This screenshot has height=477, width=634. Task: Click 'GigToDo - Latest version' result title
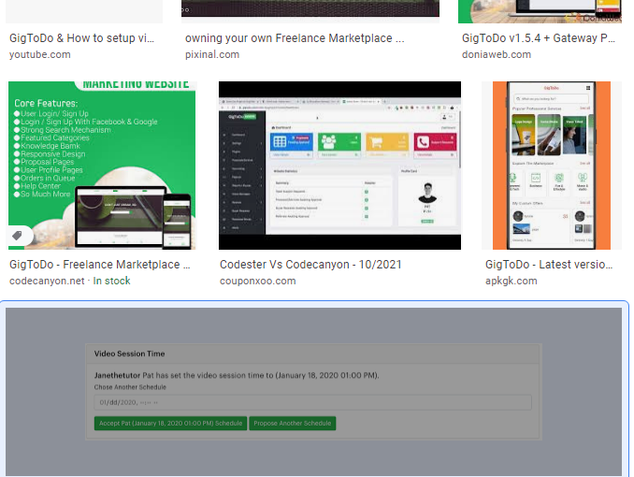tap(550, 265)
